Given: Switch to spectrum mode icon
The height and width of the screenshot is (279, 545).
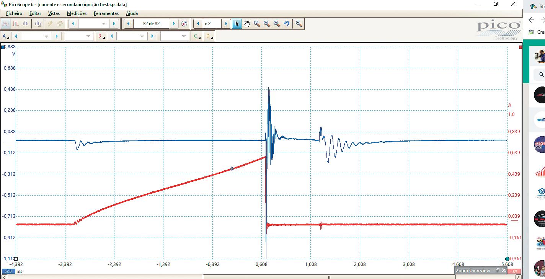Looking at the screenshot, I should tap(26, 24).
